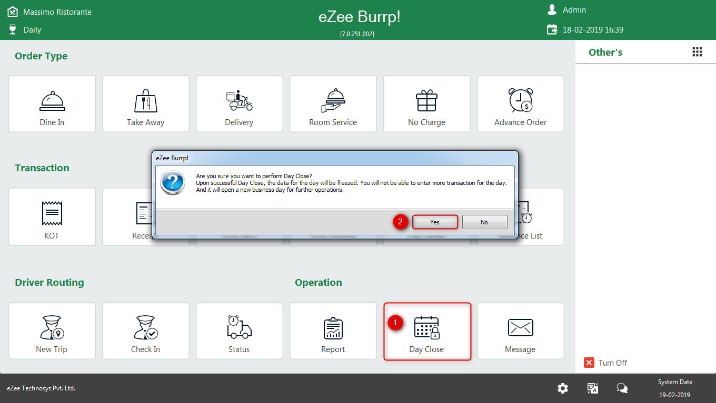View delivery Status tile
Viewport: 716px width, 403px height.
coord(240,330)
